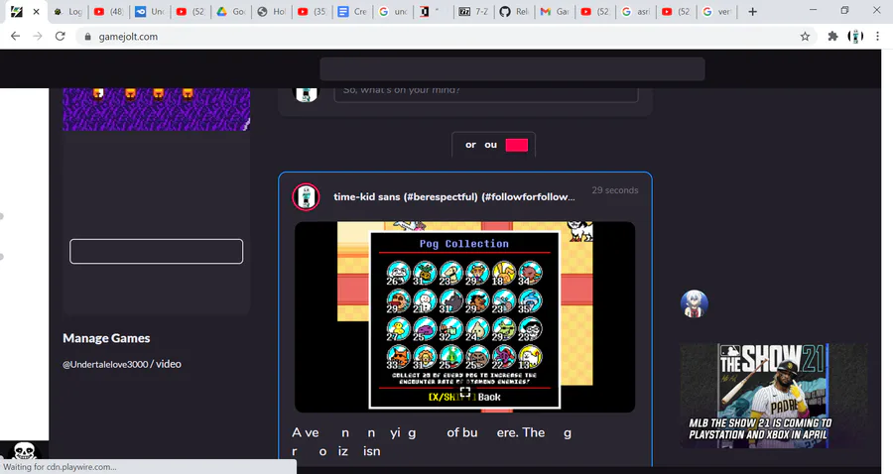This screenshot has width=893, height=474.
Task: Click the gamejolt.com address bar
Action: coord(445,37)
